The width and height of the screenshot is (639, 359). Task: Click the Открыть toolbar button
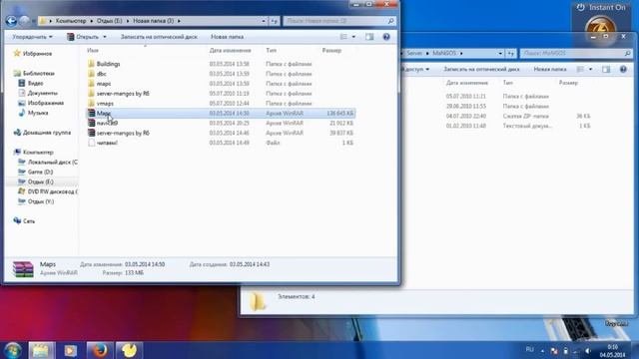(83, 37)
